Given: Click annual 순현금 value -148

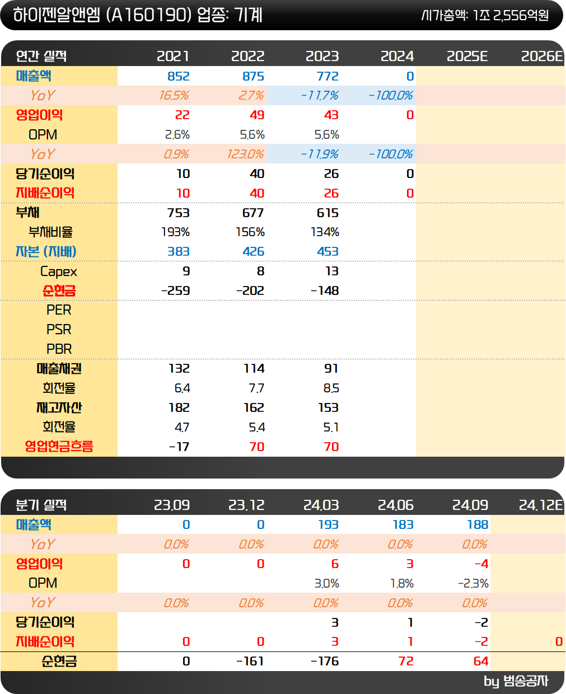Looking at the screenshot, I should point(325,291).
